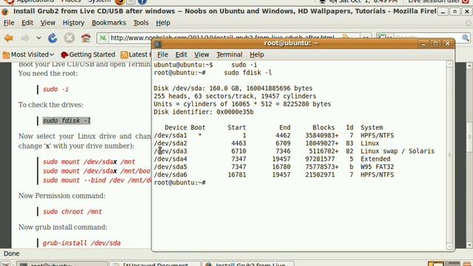The width and height of the screenshot is (473, 266).
Task: Click 'sudo mount --bind /dev' command line
Action: (x=97, y=180)
